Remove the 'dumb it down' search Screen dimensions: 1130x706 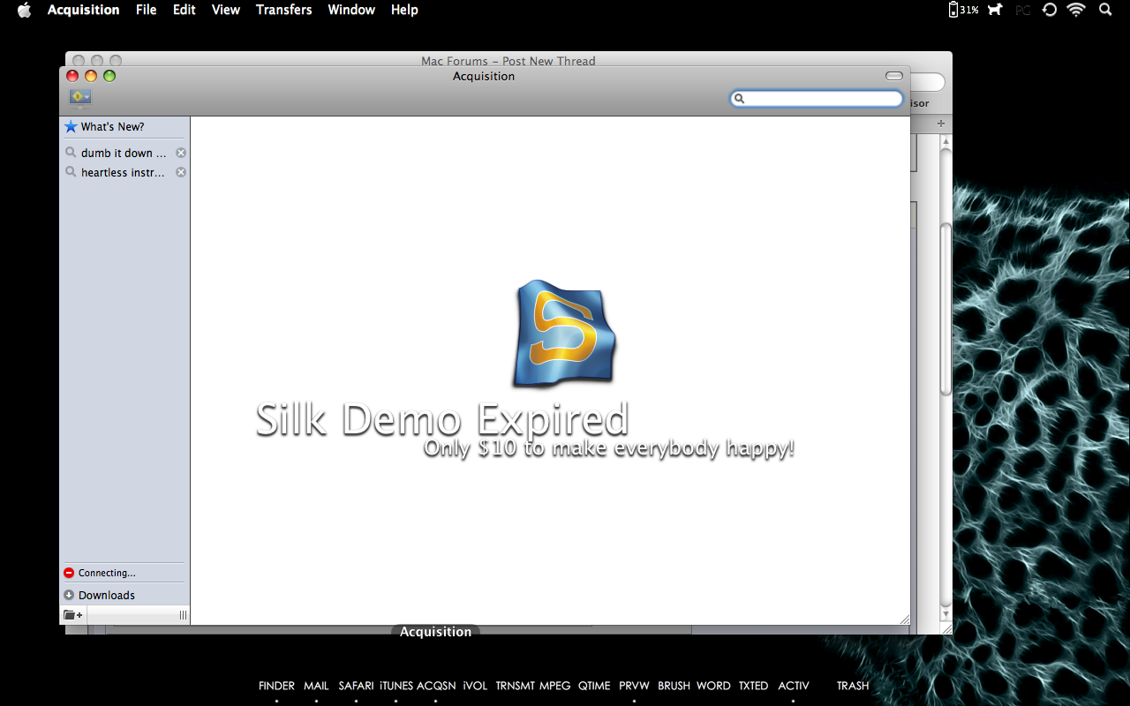[x=181, y=153]
